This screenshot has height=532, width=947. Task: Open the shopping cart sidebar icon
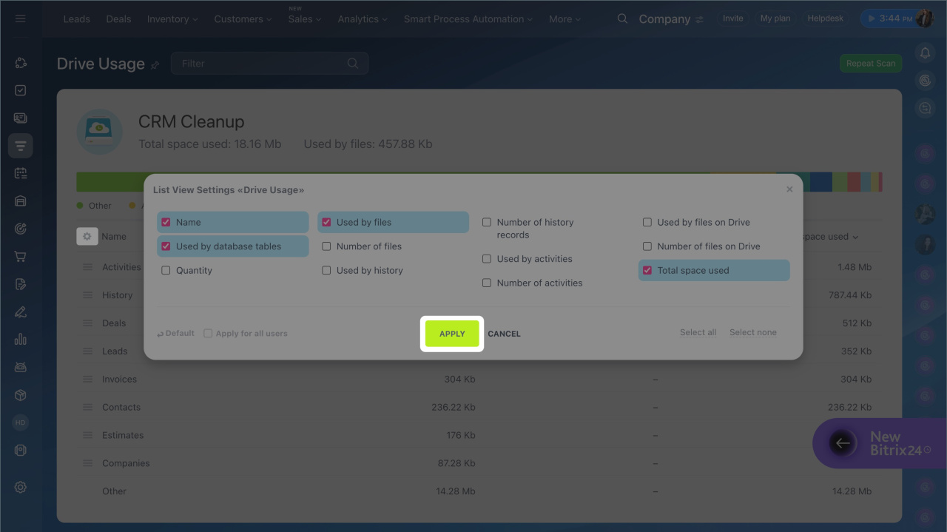point(21,257)
